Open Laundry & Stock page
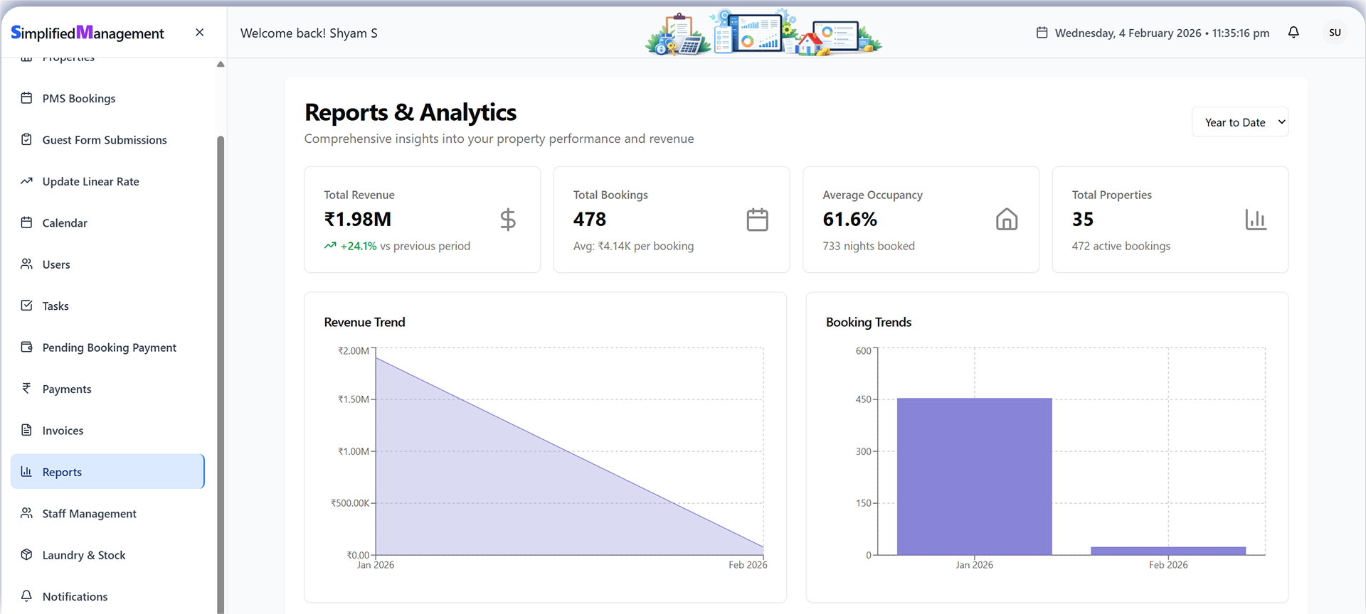 [83, 555]
